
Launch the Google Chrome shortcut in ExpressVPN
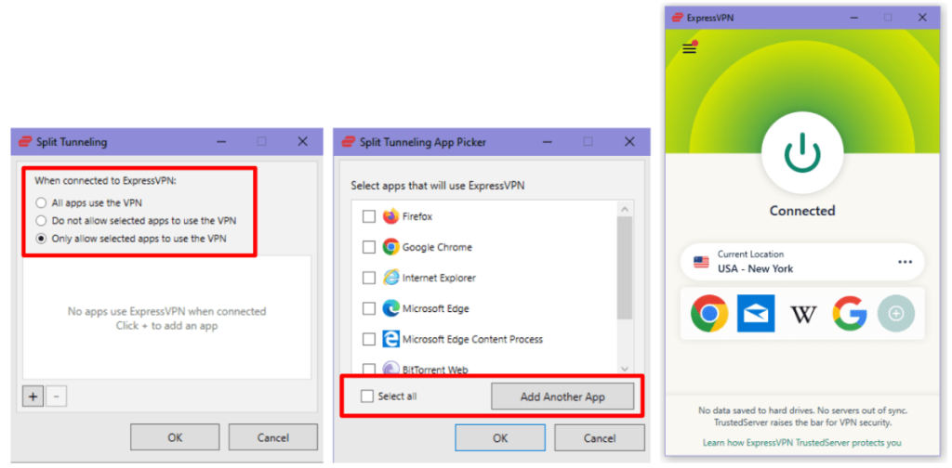[709, 314]
